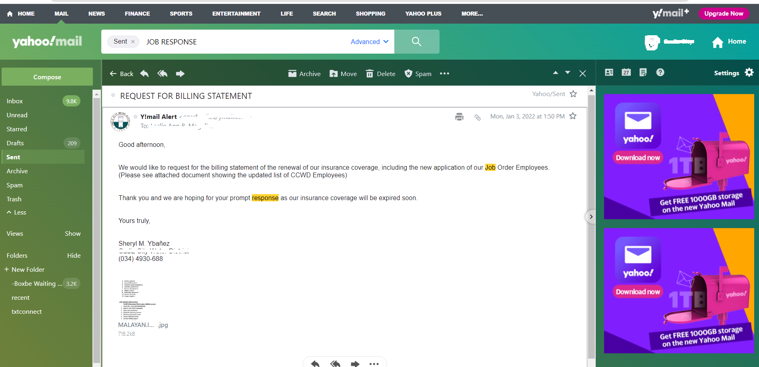Click the Reply All icon in toolbar

(163, 74)
